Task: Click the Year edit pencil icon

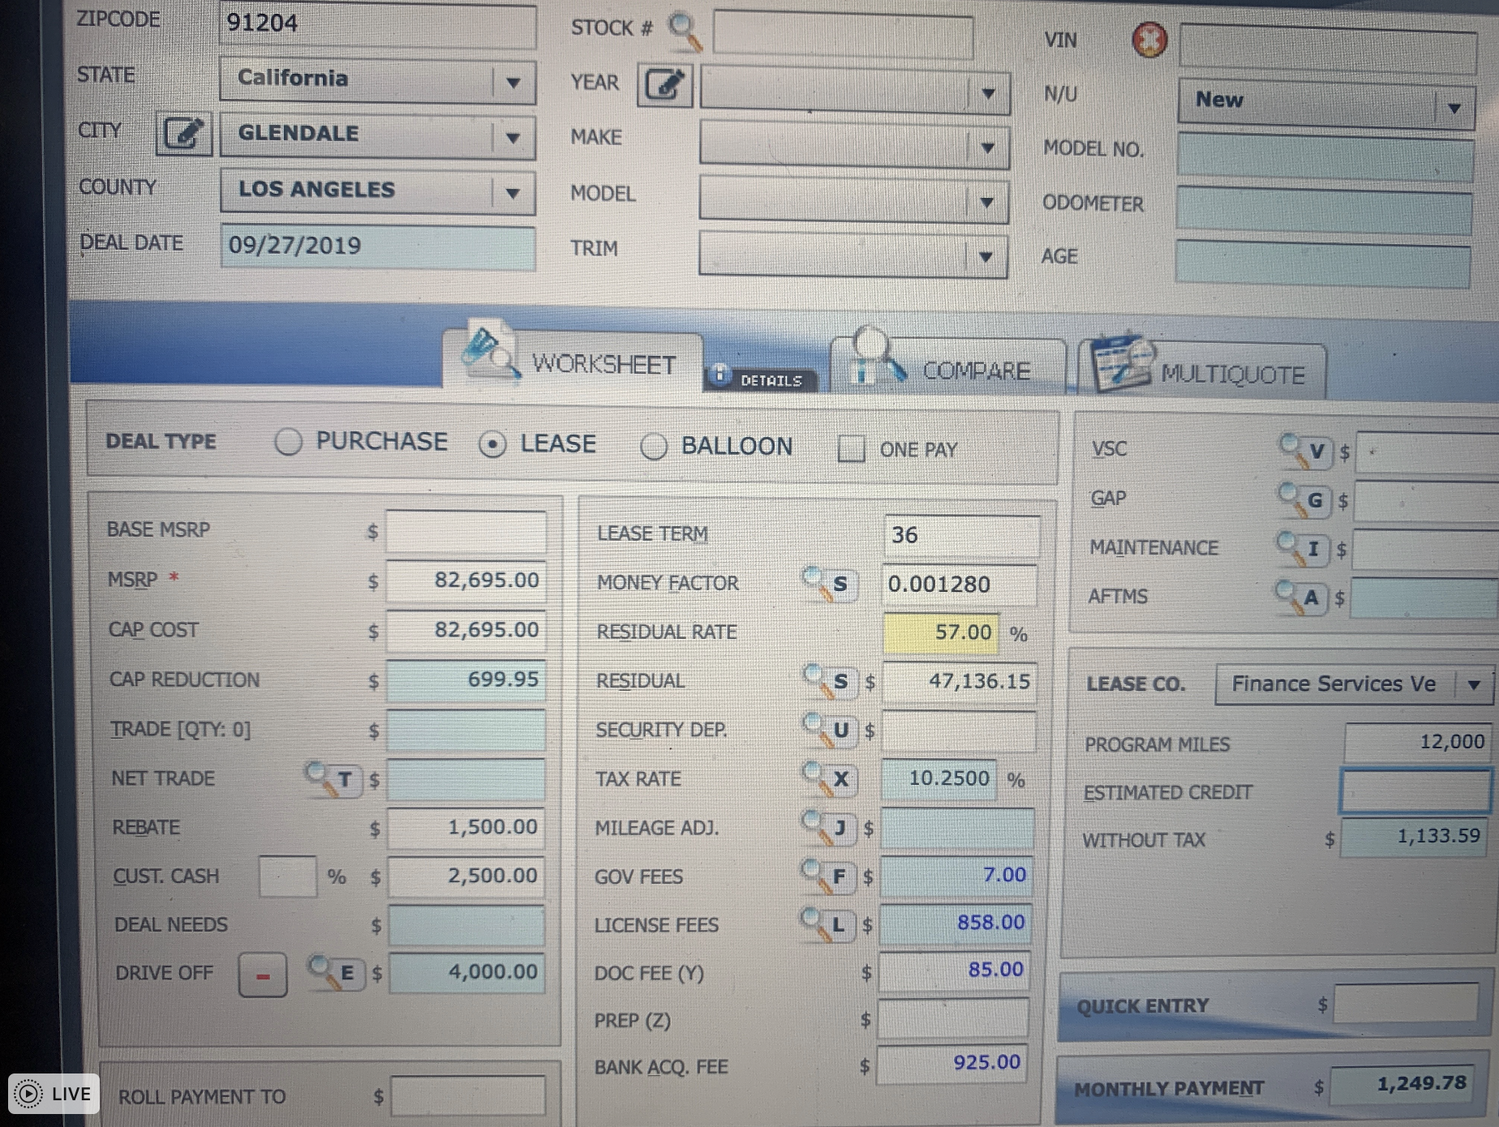Action: point(664,84)
